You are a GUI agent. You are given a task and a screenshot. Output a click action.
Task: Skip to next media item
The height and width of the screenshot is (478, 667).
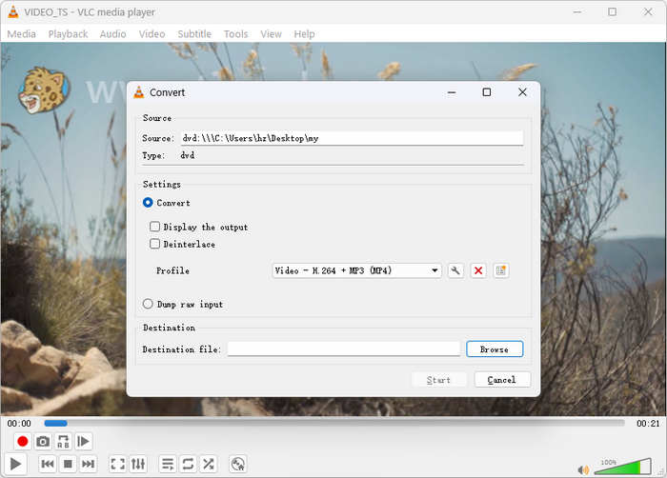click(88, 464)
